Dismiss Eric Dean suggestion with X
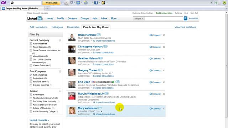The image size is (228, 128). [164, 82]
